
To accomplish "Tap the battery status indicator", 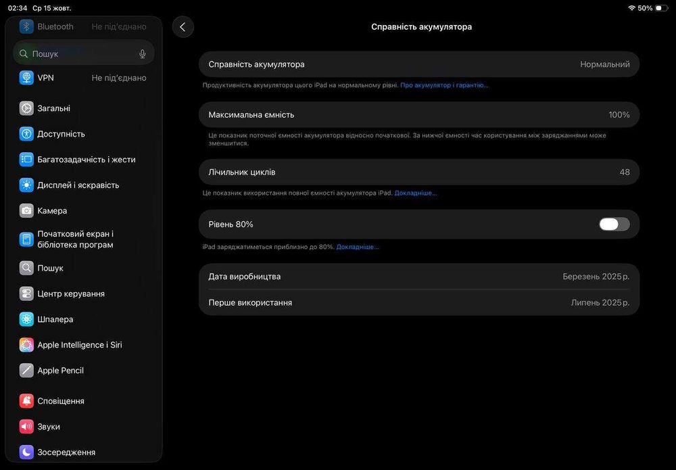I will click(660, 8).
